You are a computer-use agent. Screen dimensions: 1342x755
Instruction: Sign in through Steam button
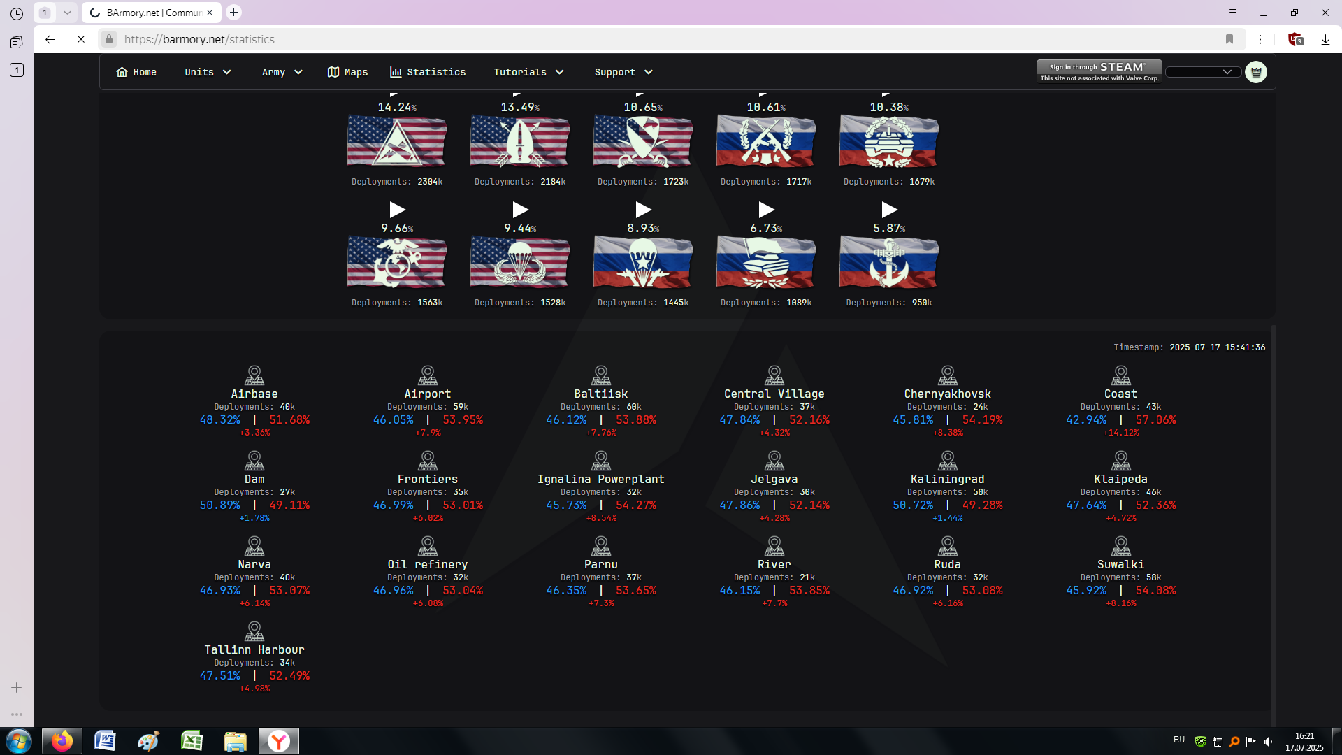1099,71
